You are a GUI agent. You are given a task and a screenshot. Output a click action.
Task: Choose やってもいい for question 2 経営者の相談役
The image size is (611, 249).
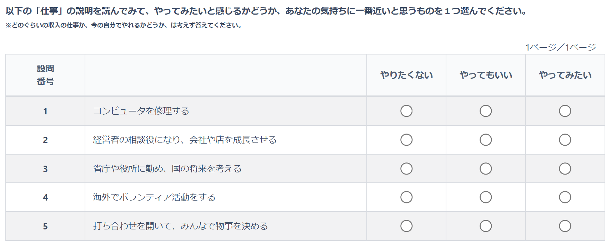(x=486, y=140)
